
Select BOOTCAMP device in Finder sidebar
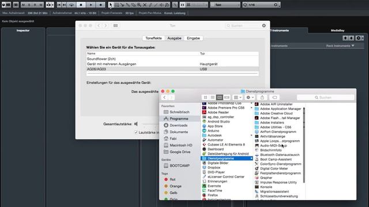179,166
